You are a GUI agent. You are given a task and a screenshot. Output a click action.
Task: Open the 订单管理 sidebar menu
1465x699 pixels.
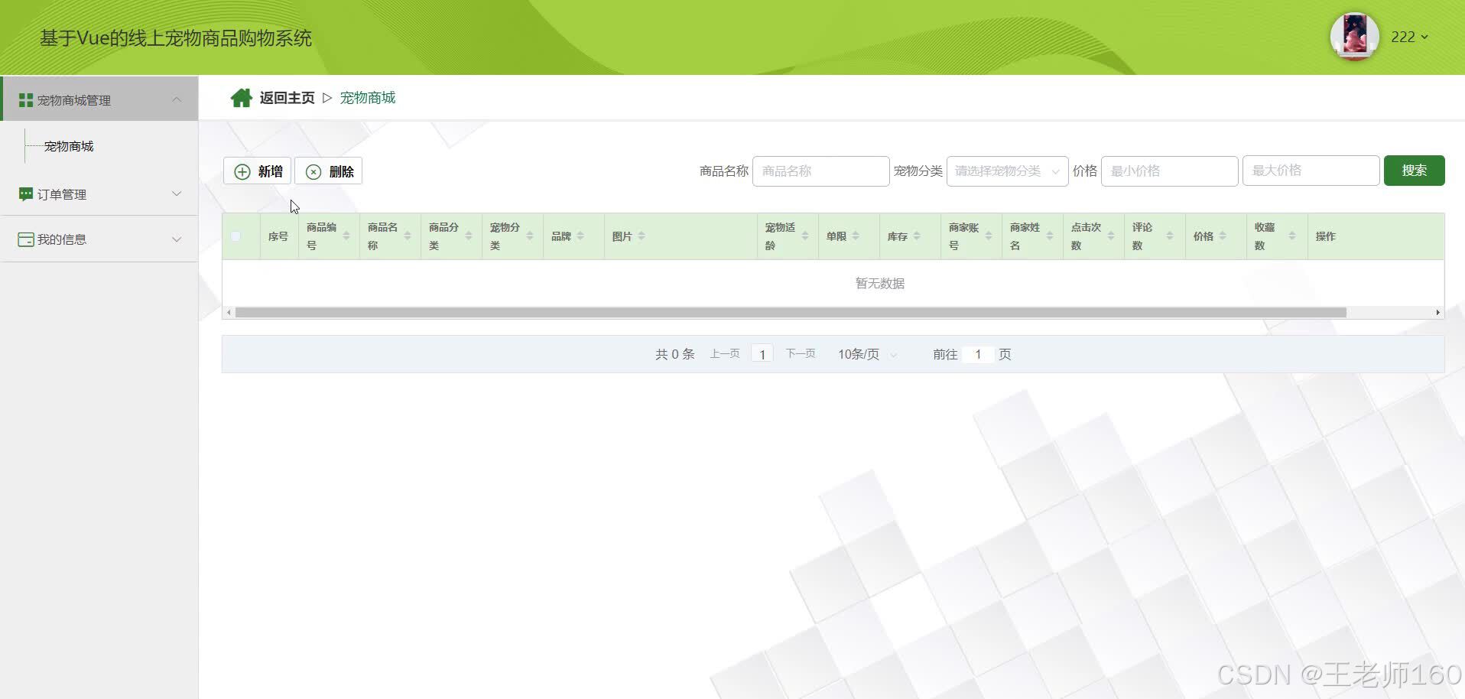coord(99,194)
